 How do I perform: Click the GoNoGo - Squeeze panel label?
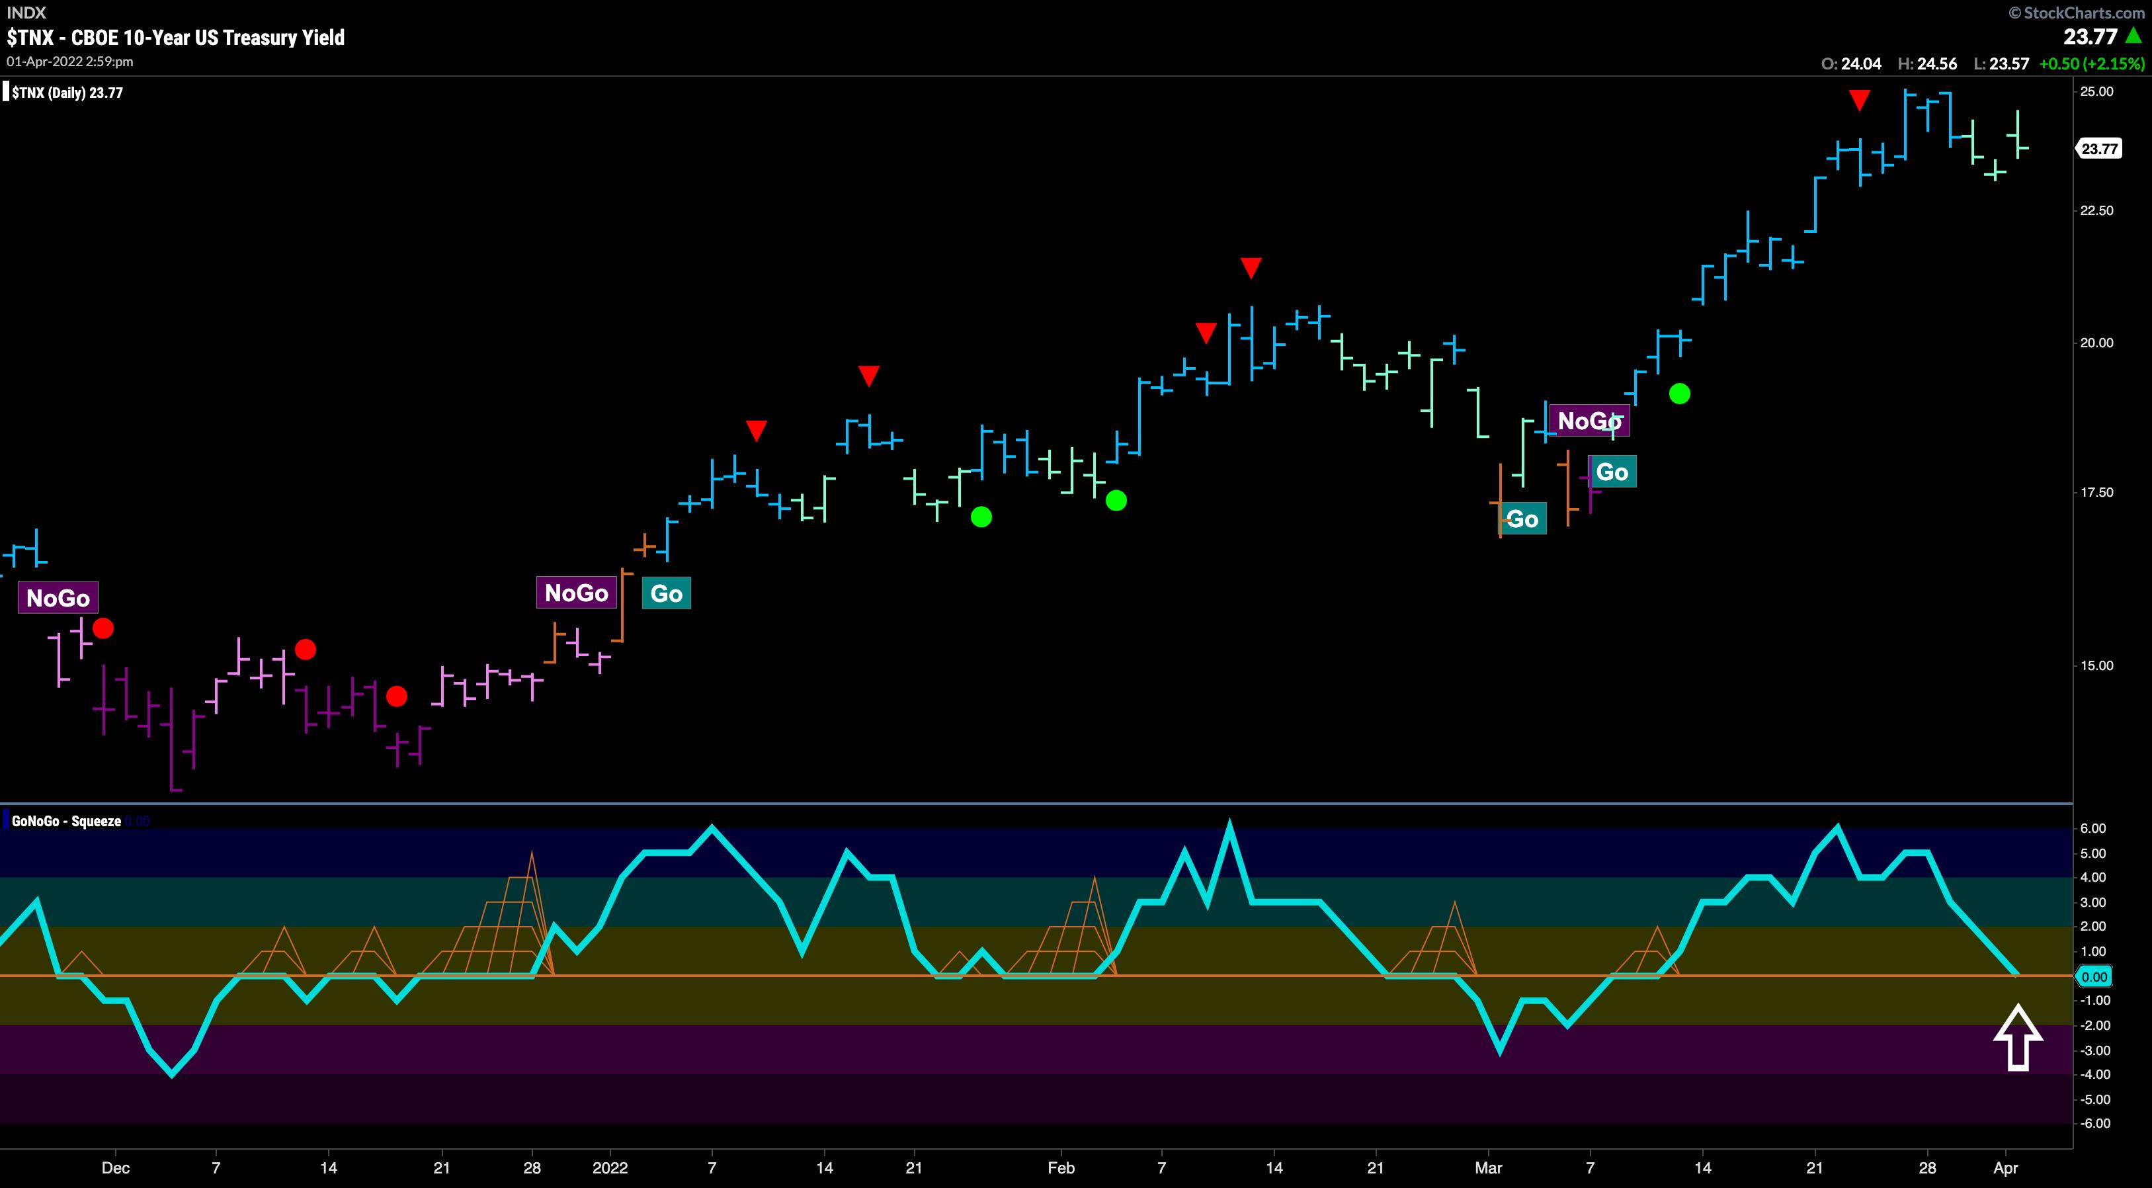point(66,822)
